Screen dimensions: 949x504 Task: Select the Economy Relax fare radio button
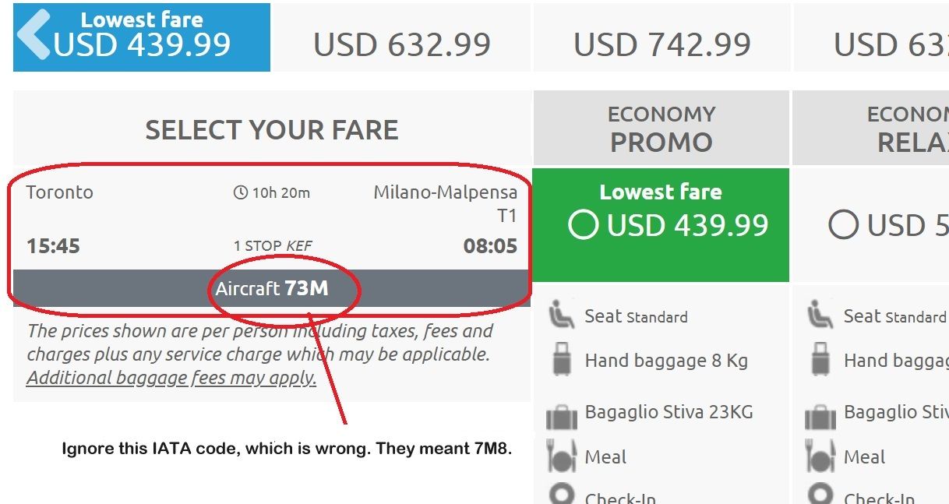point(843,225)
